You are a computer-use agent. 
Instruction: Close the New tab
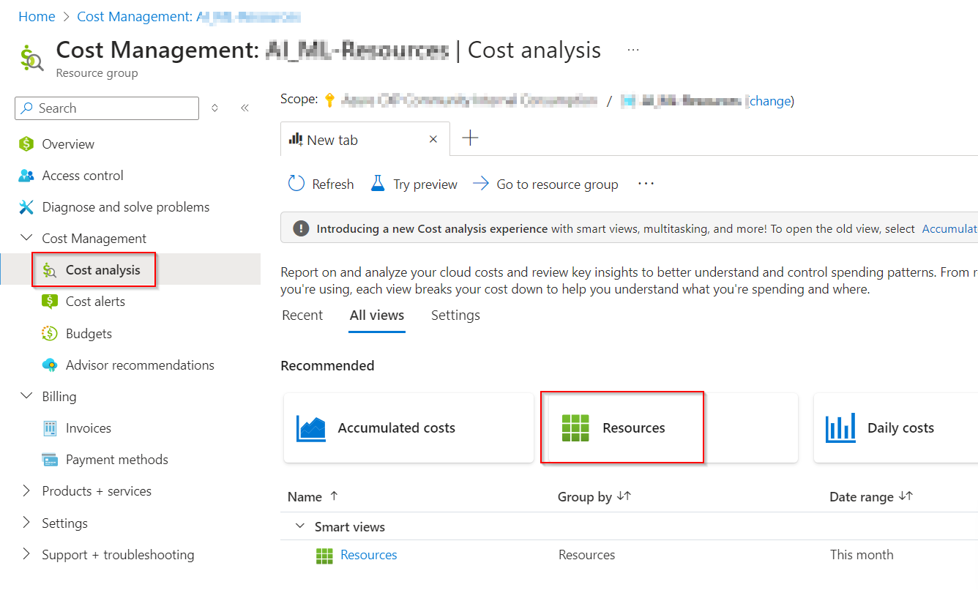point(433,139)
